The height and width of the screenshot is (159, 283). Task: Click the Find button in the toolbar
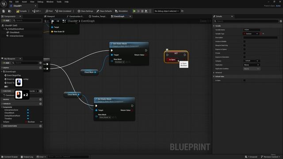tap(49, 11)
